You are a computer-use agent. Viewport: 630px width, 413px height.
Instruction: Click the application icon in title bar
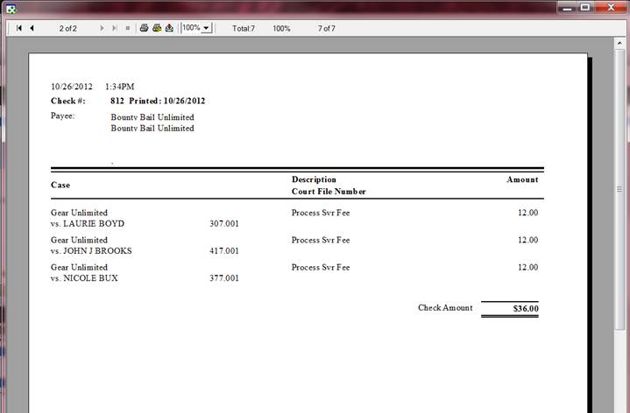click(11, 9)
